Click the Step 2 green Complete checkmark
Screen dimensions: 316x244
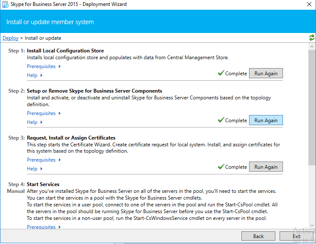[221, 120]
